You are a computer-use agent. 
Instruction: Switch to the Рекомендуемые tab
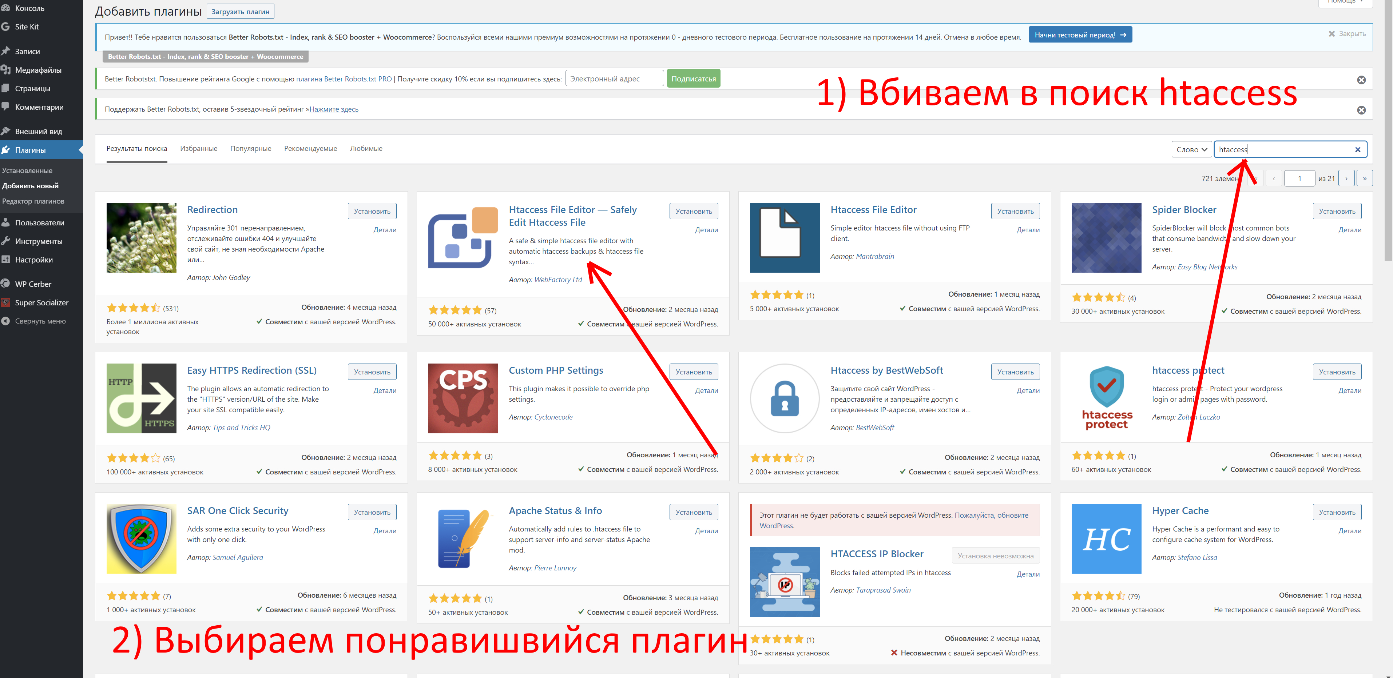tap(310, 149)
